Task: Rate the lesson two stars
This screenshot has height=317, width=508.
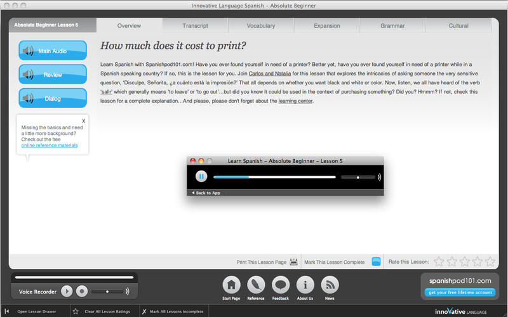Action: [x=451, y=261]
